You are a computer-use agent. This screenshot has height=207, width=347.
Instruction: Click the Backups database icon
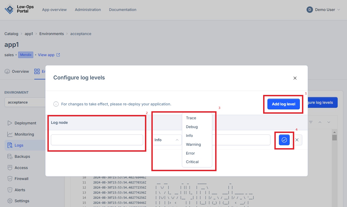10,156
